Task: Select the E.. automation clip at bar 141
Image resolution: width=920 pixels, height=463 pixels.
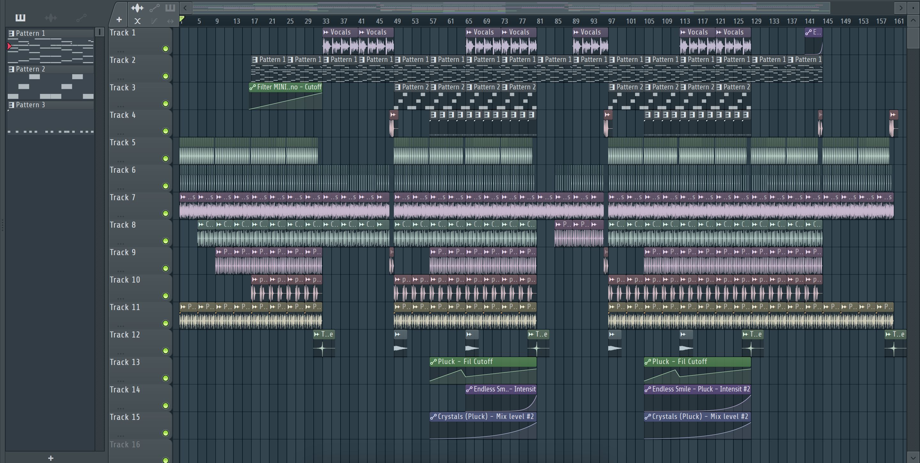Action: [x=814, y=41]
